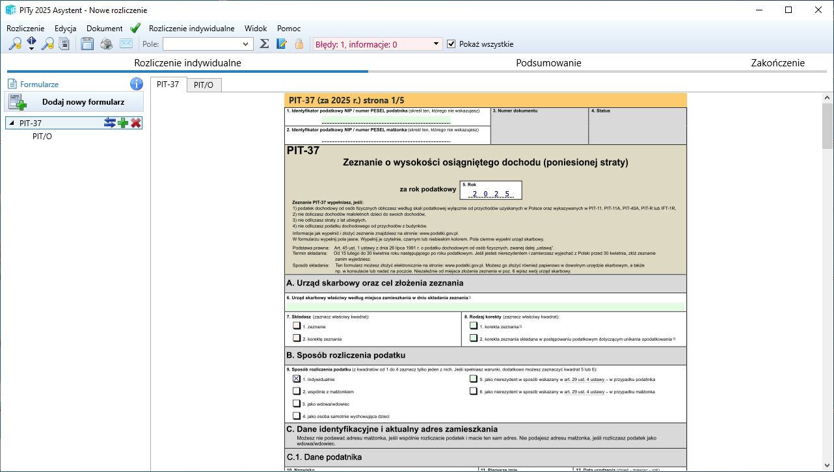Open the Dokument menu

[x=104, y=29]
